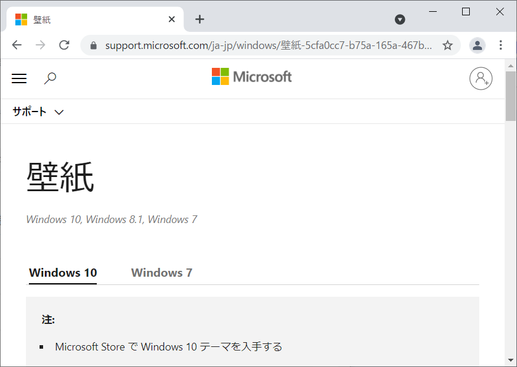Click the 'Windows 10, Windows 8.1, Windows 7' text

click(112, 219)
